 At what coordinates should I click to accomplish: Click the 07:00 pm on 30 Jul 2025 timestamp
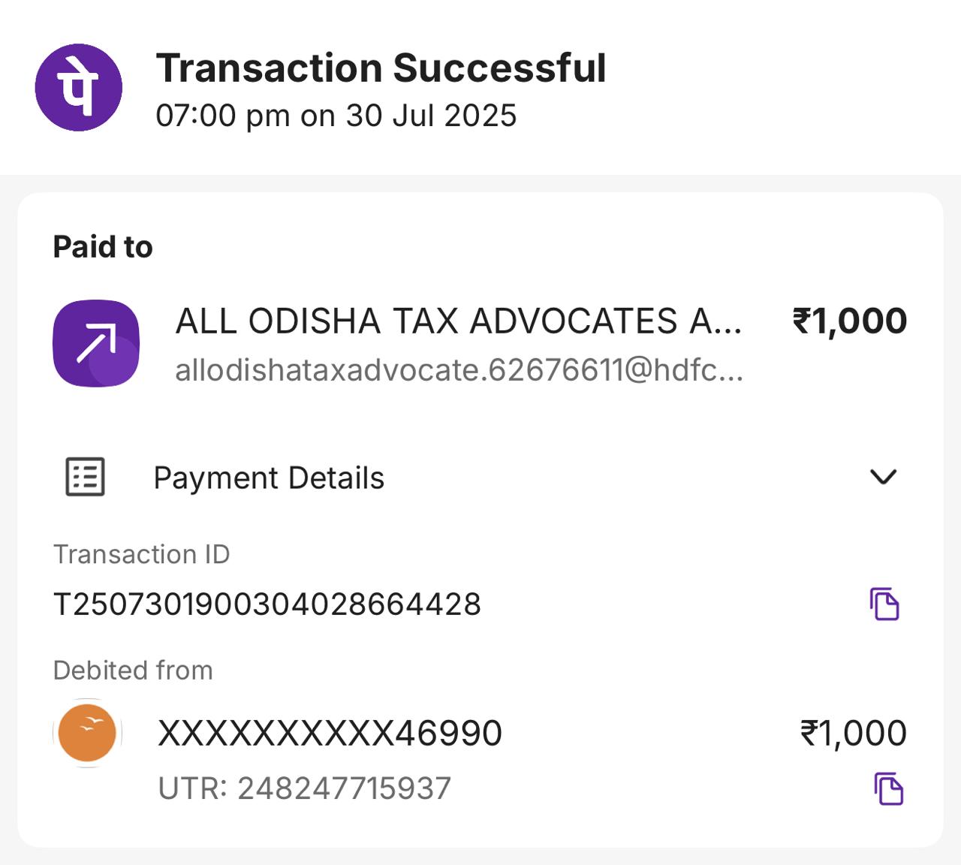click(336, 116)
